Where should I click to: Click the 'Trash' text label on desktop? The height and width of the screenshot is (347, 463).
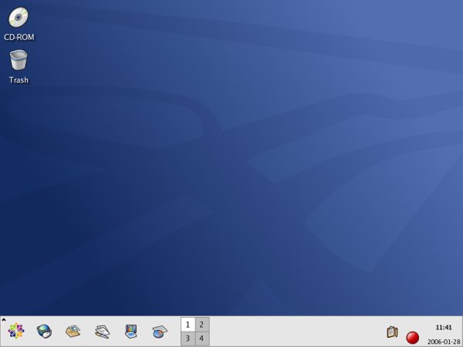pyautogui.click(x=19, y=80)
